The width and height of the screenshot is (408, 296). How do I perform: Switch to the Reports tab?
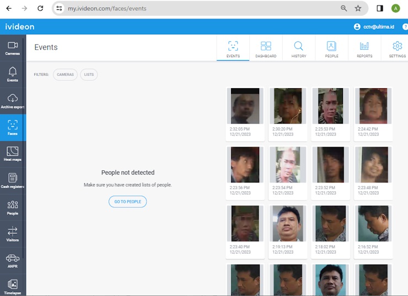pos(364,49)
